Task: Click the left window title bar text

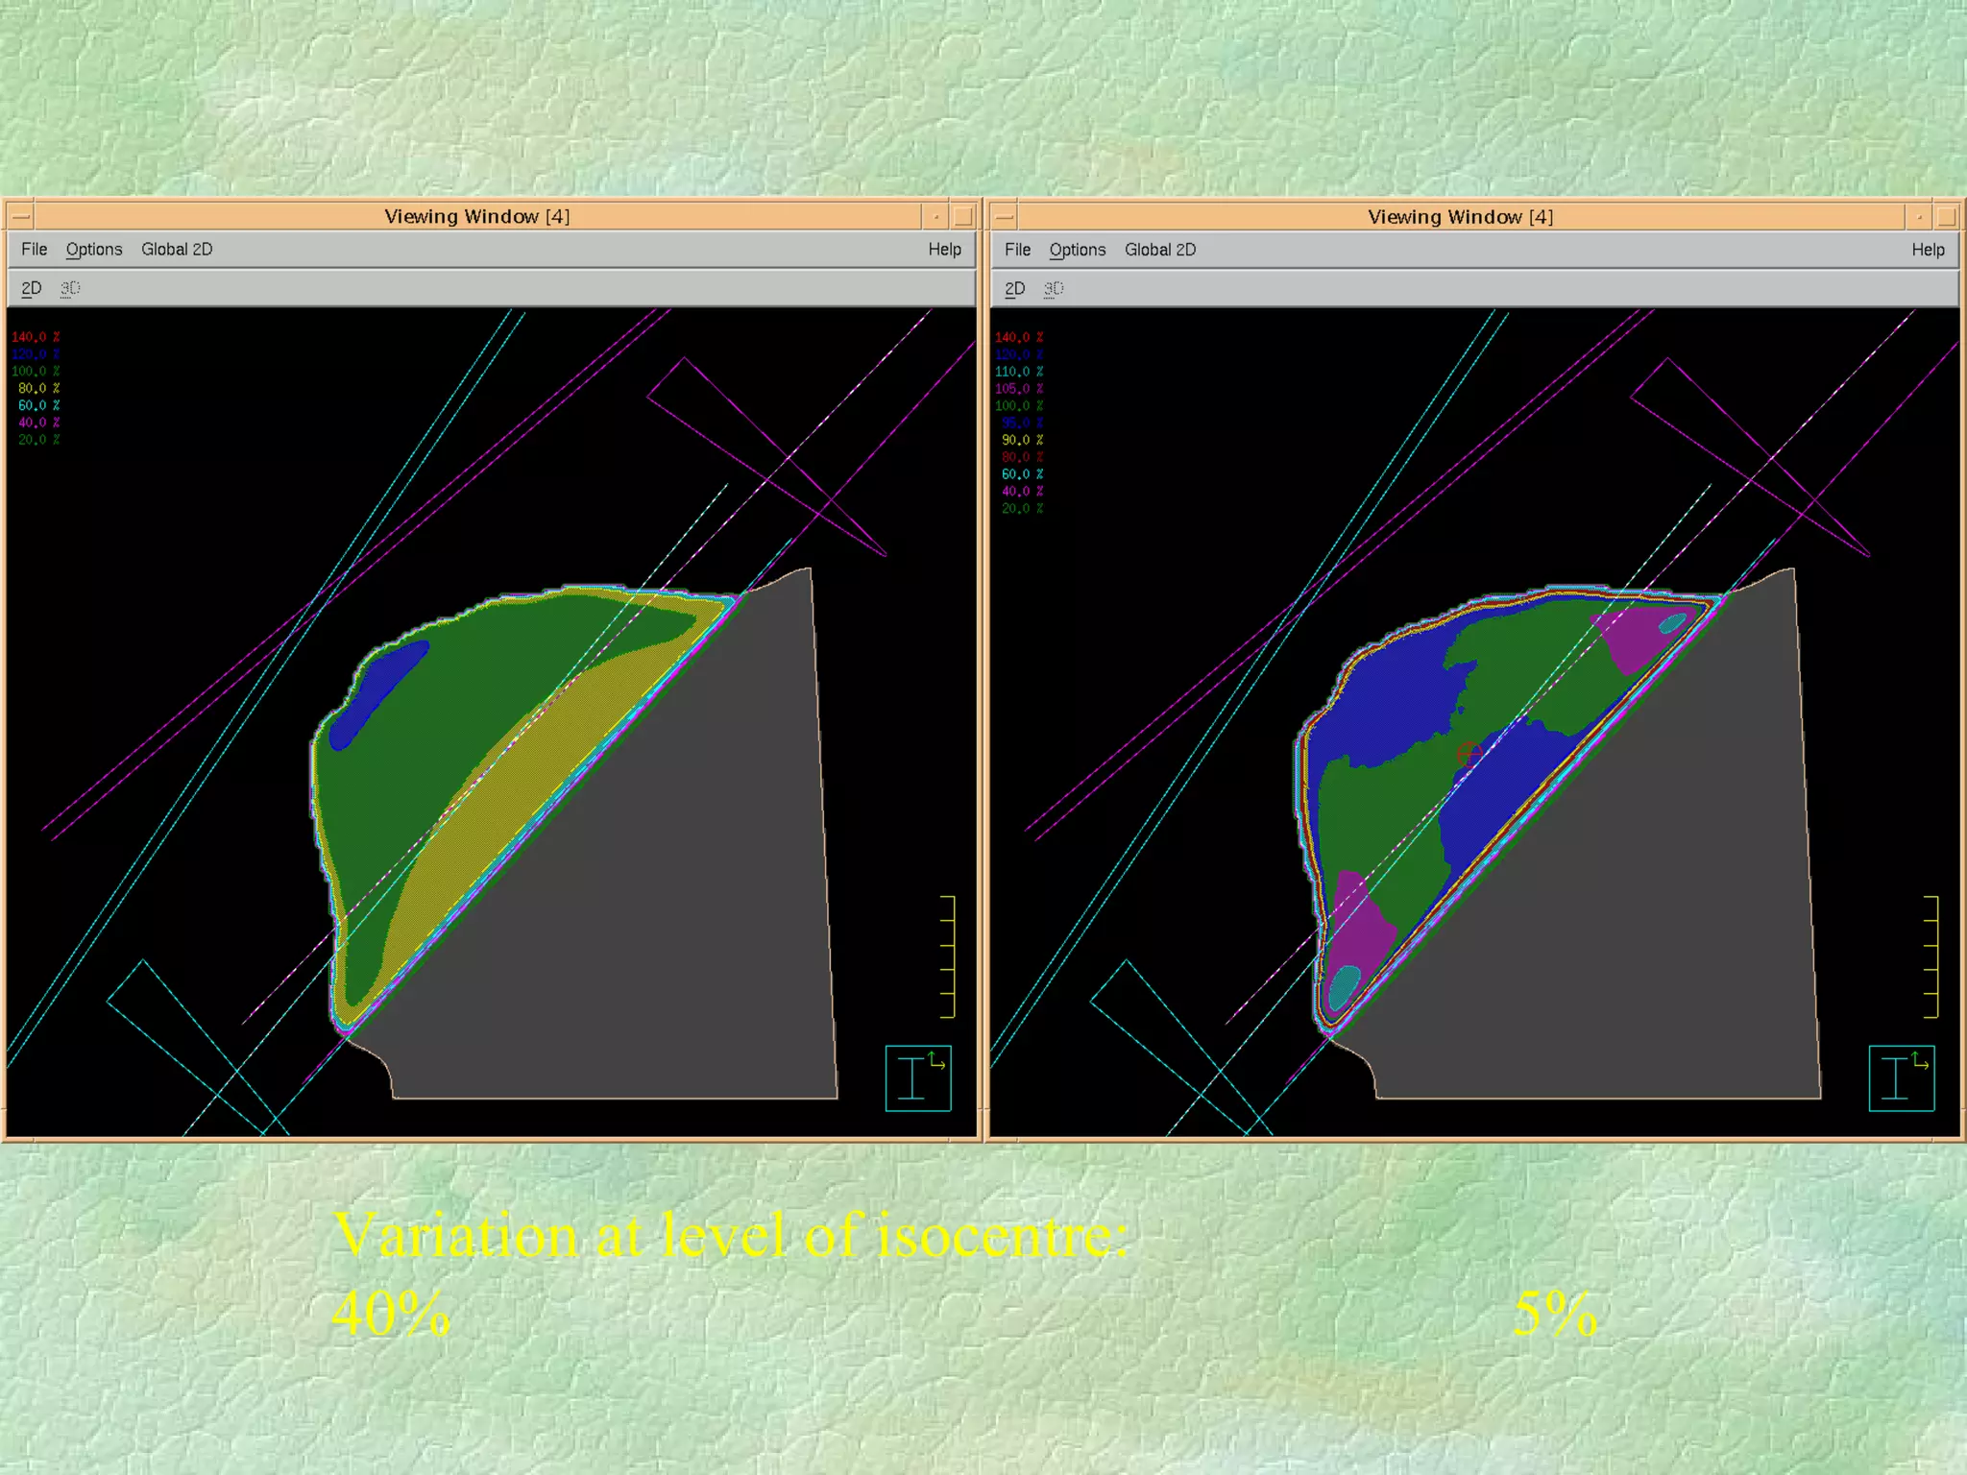Action: [x=477, y=216]
